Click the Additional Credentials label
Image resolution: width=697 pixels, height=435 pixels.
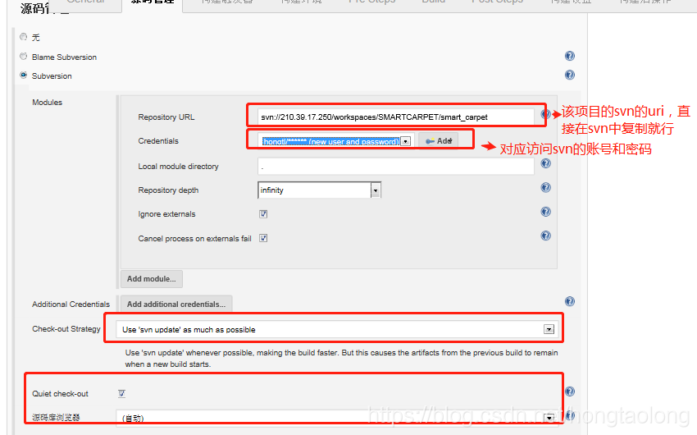tap(71, 304)
